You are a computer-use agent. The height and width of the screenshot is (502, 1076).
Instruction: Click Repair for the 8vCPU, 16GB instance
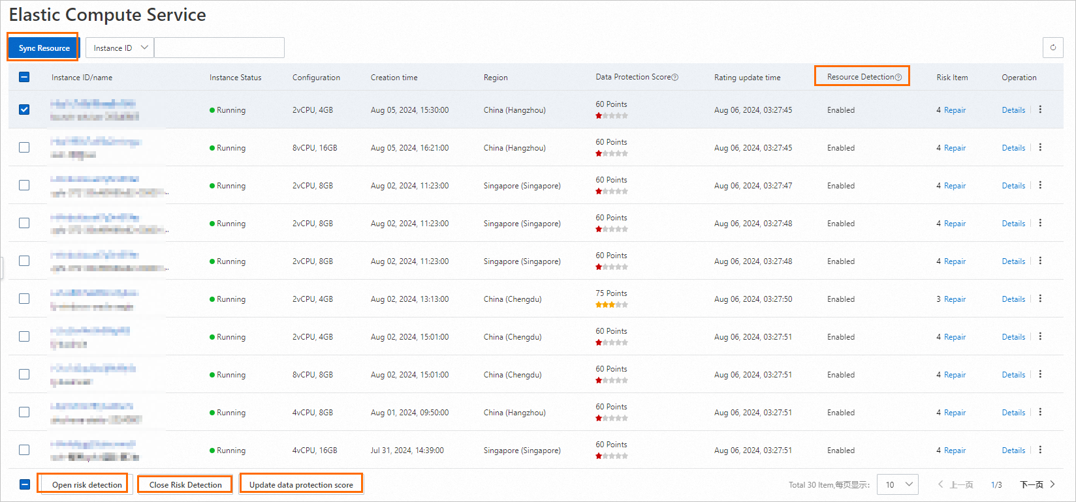click(955, 148)
